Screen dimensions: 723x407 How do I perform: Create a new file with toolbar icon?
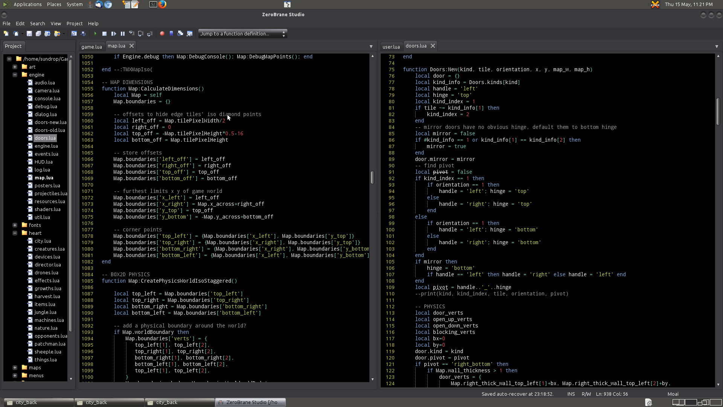[6, 34]
